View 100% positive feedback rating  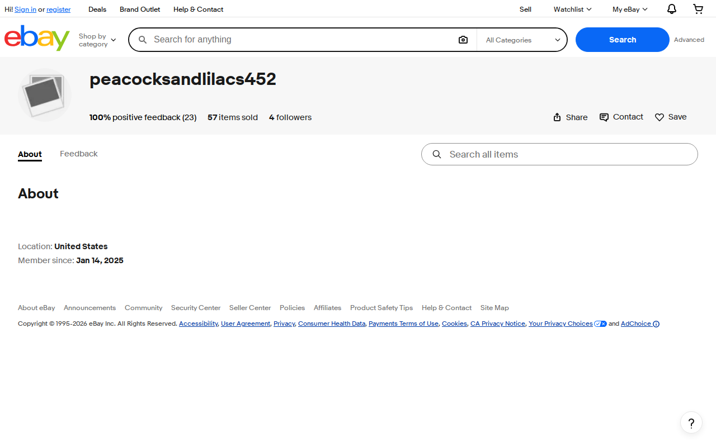pos(143,117)
